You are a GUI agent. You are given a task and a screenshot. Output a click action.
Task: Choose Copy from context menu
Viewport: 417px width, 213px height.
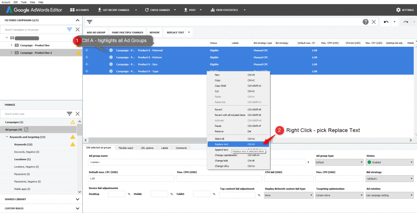217,80
